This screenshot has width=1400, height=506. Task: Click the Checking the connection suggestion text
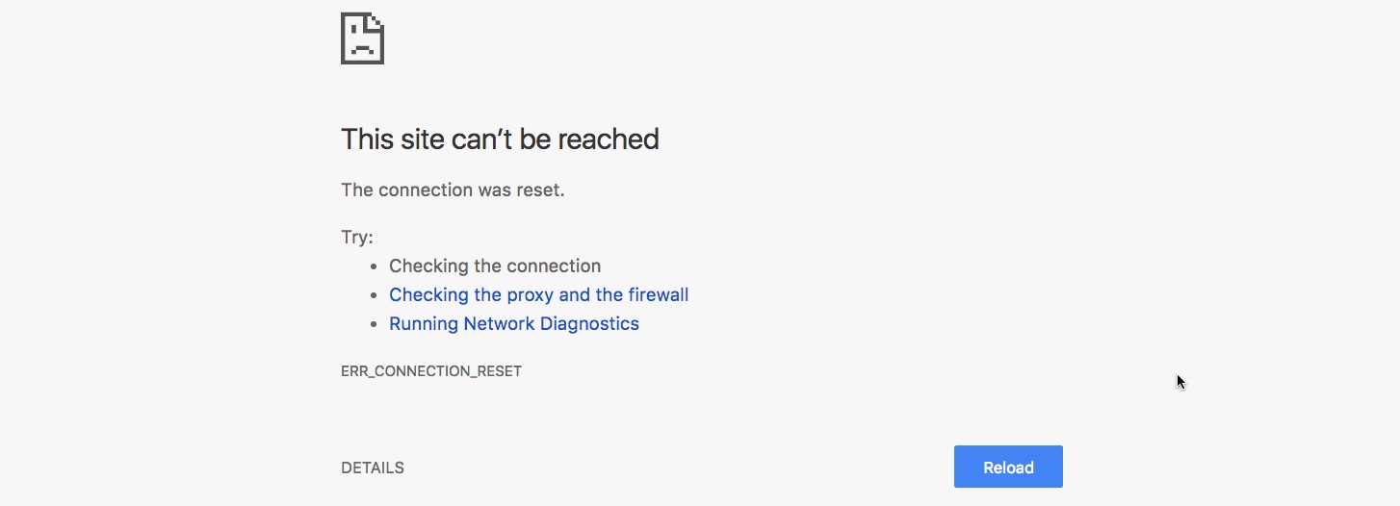[x=495, y=266]
